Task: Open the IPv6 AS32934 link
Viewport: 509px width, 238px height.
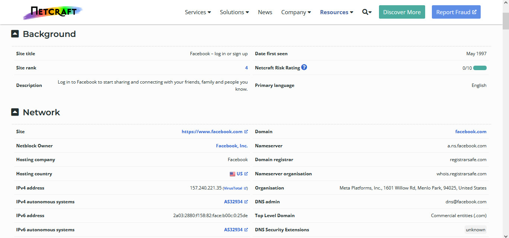Action: point(233,230)
